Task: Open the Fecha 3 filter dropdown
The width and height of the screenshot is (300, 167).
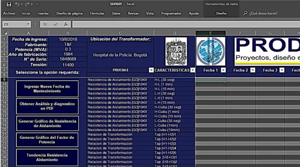Action: [x=282, y=70]
